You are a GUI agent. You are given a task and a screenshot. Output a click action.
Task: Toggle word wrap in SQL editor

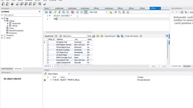pyautogui.click(x=128, y=12)
